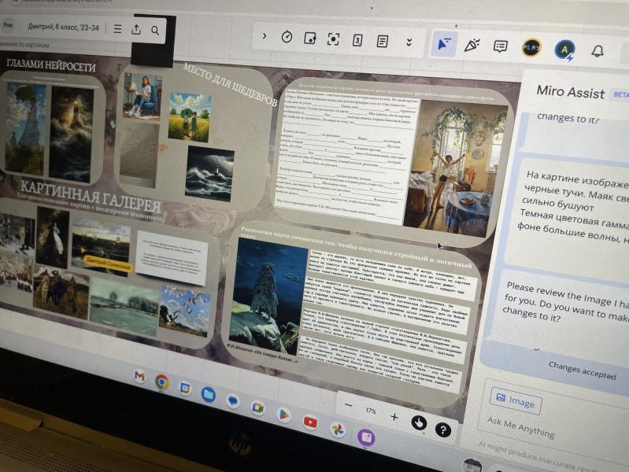The image size is (629, 472).
Task: Launch YouTube from the shelf
Action: click(x=310, y=422)
